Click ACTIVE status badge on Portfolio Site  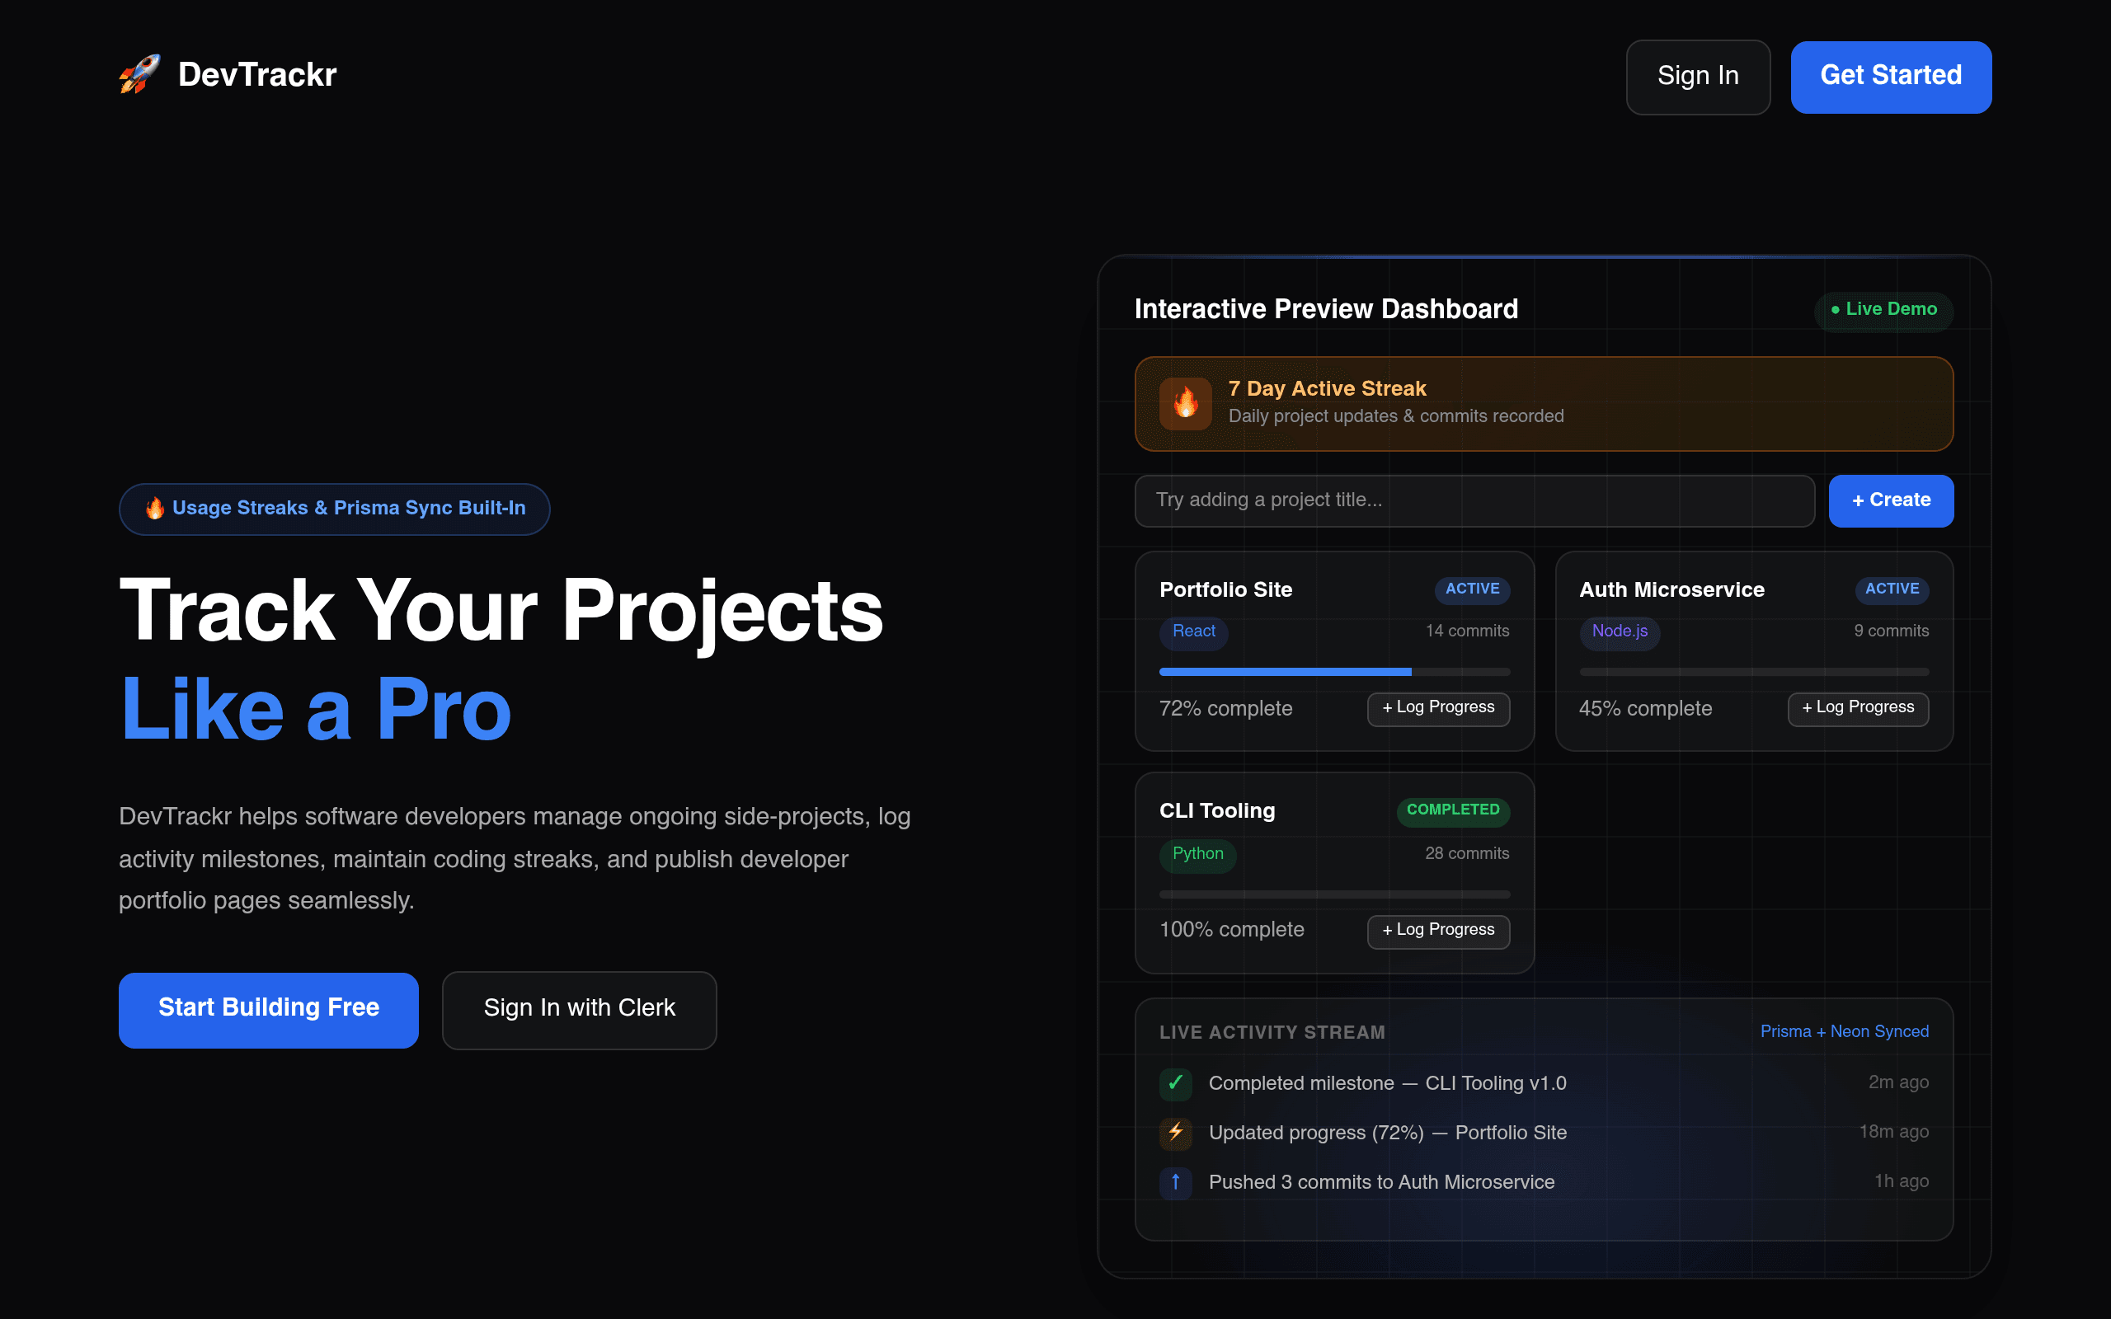[x=1473, y=589]
